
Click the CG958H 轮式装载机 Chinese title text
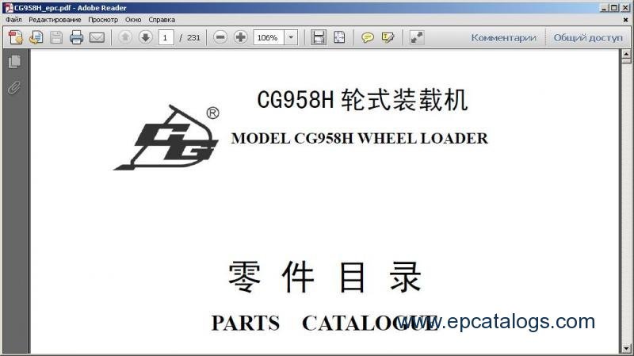pos(362,100)
